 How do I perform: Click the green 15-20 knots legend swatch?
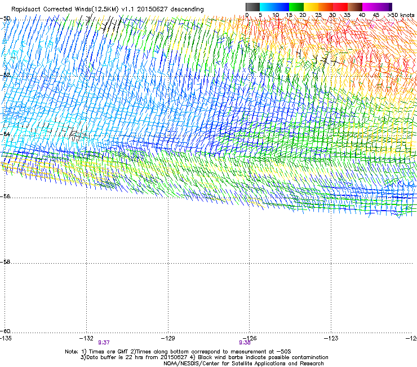pos(296,7)
